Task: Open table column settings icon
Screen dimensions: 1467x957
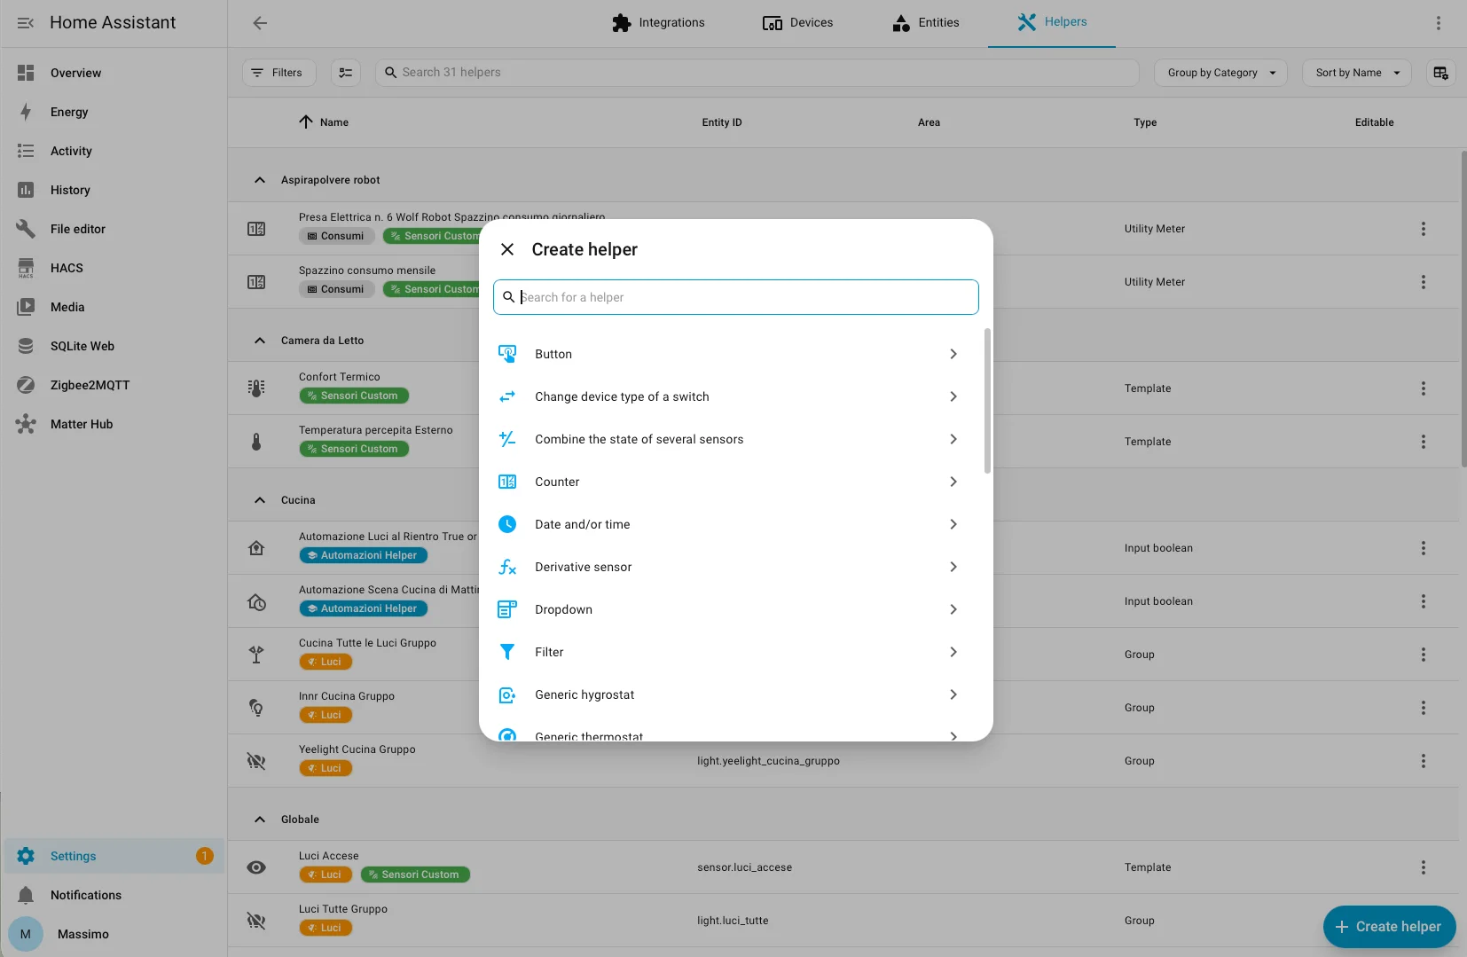Action: (x=1441, y=73)
